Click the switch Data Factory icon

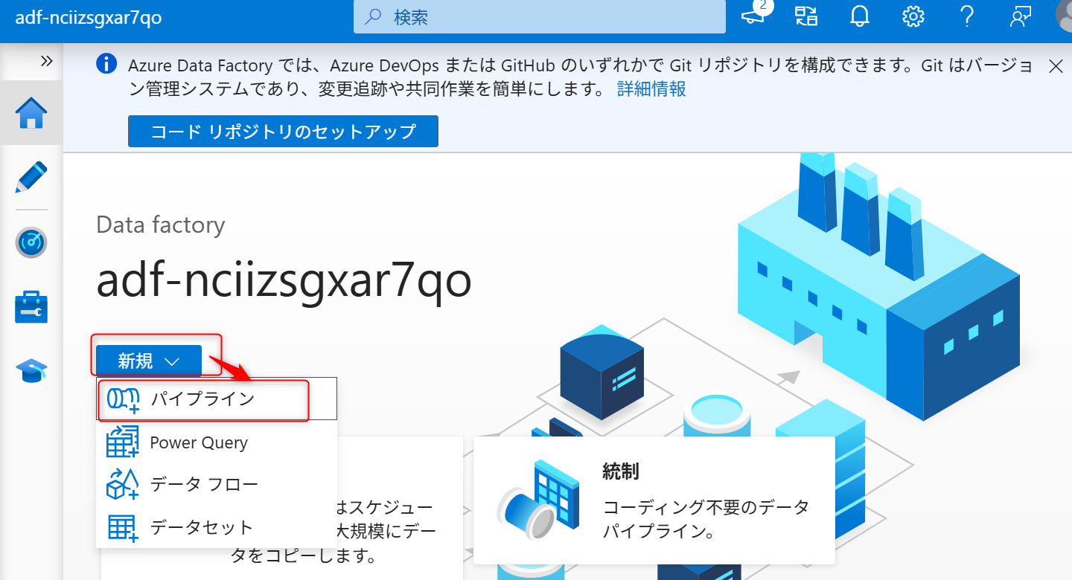click(805, 16)
